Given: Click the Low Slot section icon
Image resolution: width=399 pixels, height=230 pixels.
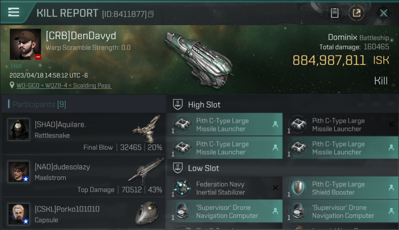Looking at the screenshot, I should (178, 168).
